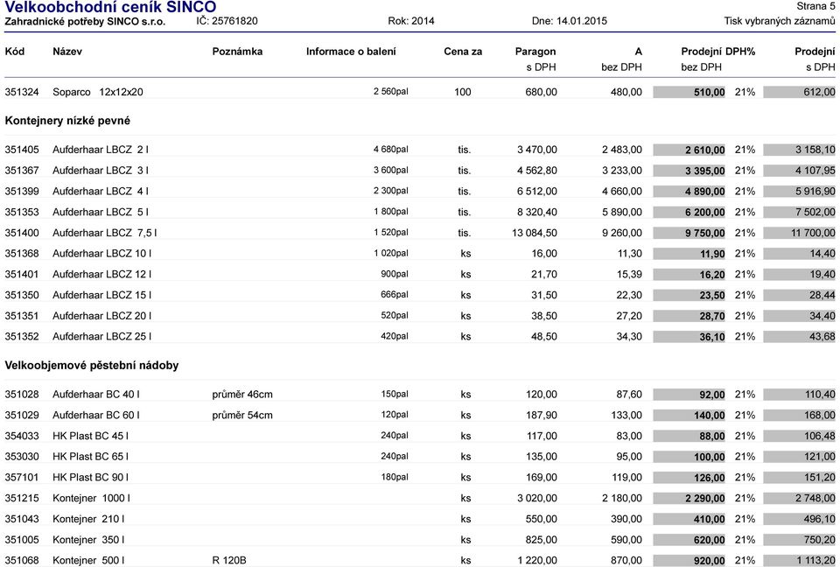840x567 pixels.
Task: Click the item 'Kontejner 210 l'
Action: click(x=88, y=519)
